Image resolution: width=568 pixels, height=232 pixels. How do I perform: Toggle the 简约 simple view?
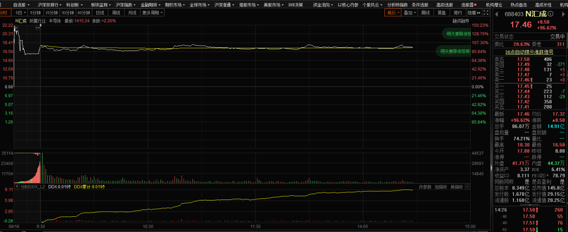pyautogui.click(x=458, y=12)
